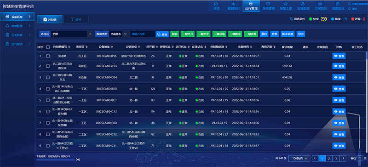Expand the 运行报表 sidebar chevron
This screenshot has height=167, width=368.
click(x=29, y=44)
